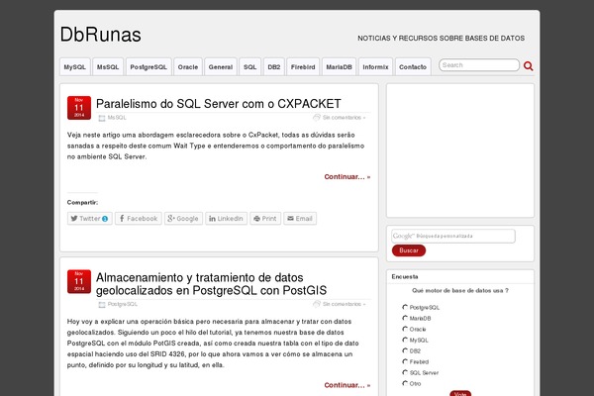Viewport: 594px width, 396px height.
Task: Open the Almacenamiento y tratamiento post title
Action: click(x=211, y=284)
